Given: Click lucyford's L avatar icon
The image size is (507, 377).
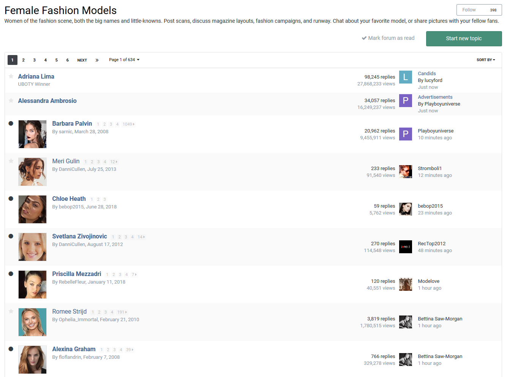Looking at the screenshot, I should (x=405, y=77).
